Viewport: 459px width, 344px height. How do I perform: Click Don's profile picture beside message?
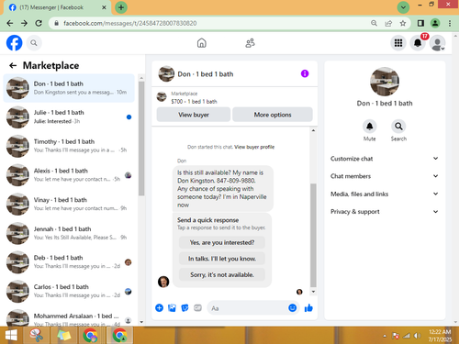pyautogui.click(x=163, y=282)
